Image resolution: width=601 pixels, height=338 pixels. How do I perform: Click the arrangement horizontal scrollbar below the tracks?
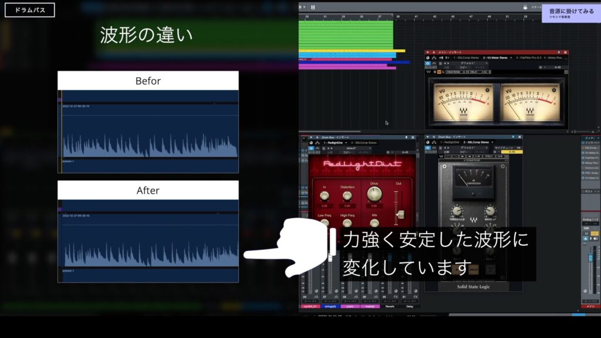330,131
